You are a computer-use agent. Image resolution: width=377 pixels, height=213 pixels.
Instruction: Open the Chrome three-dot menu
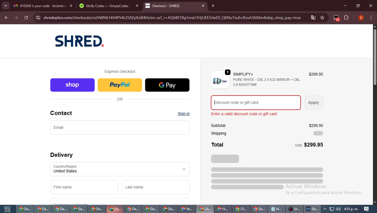pos(371,18)
